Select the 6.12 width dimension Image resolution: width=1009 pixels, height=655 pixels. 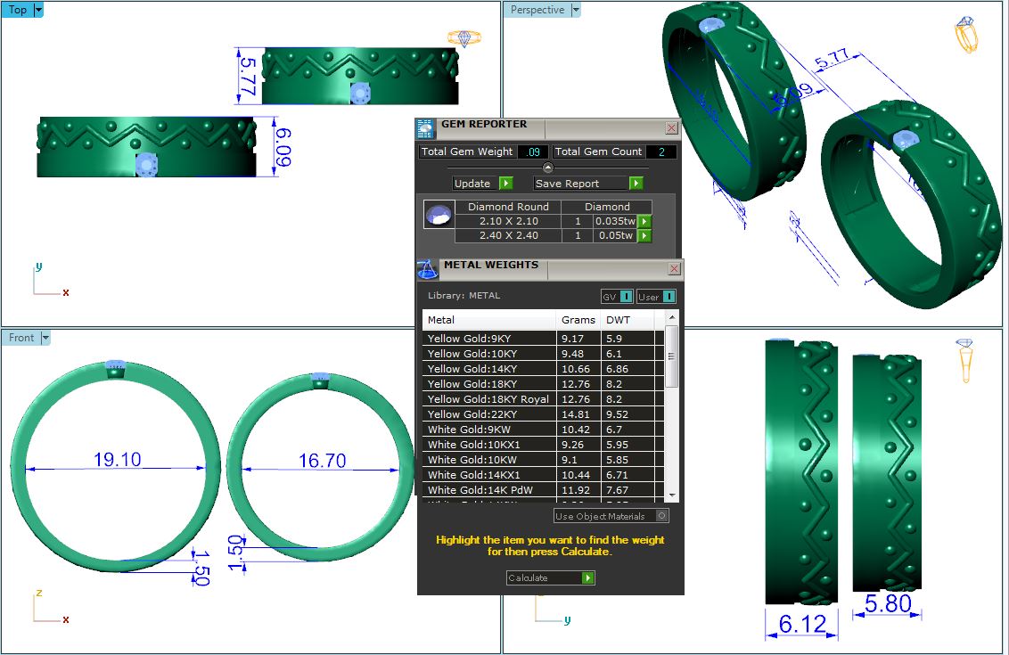[802, 624]
